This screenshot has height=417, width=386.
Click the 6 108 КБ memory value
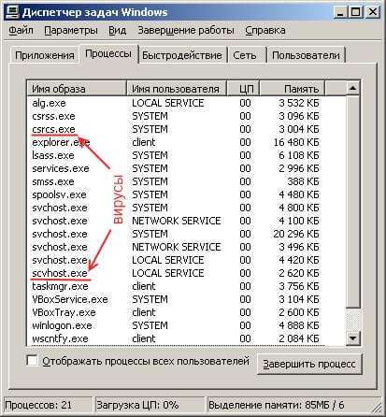click(x=299, y=155)
